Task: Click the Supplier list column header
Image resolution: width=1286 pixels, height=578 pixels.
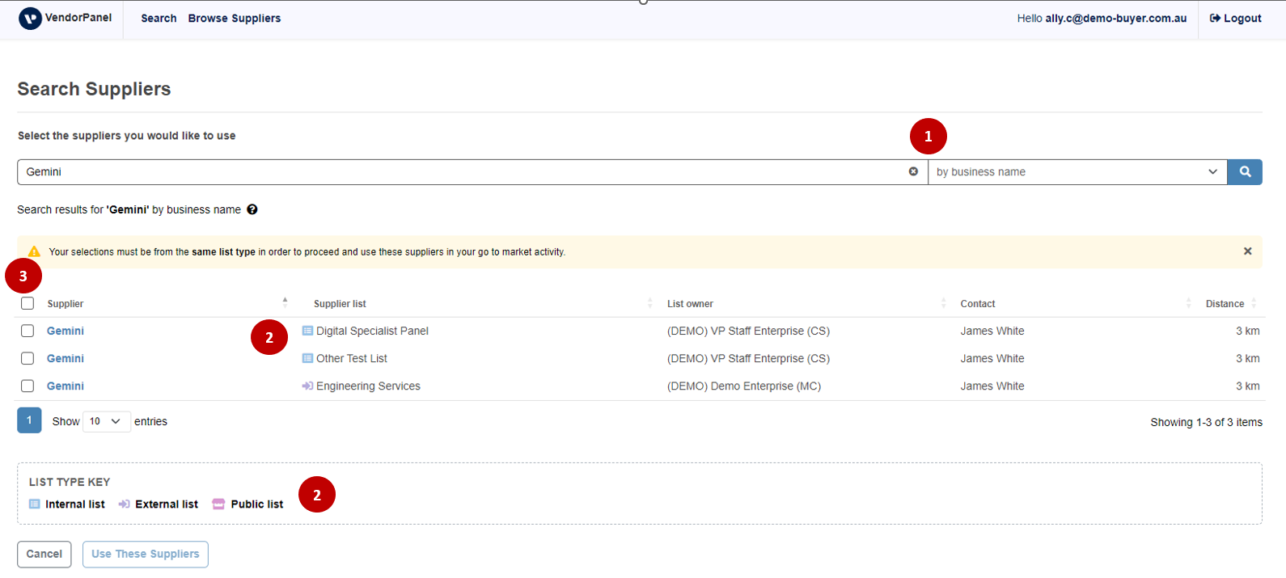Action: coord(340,304)
